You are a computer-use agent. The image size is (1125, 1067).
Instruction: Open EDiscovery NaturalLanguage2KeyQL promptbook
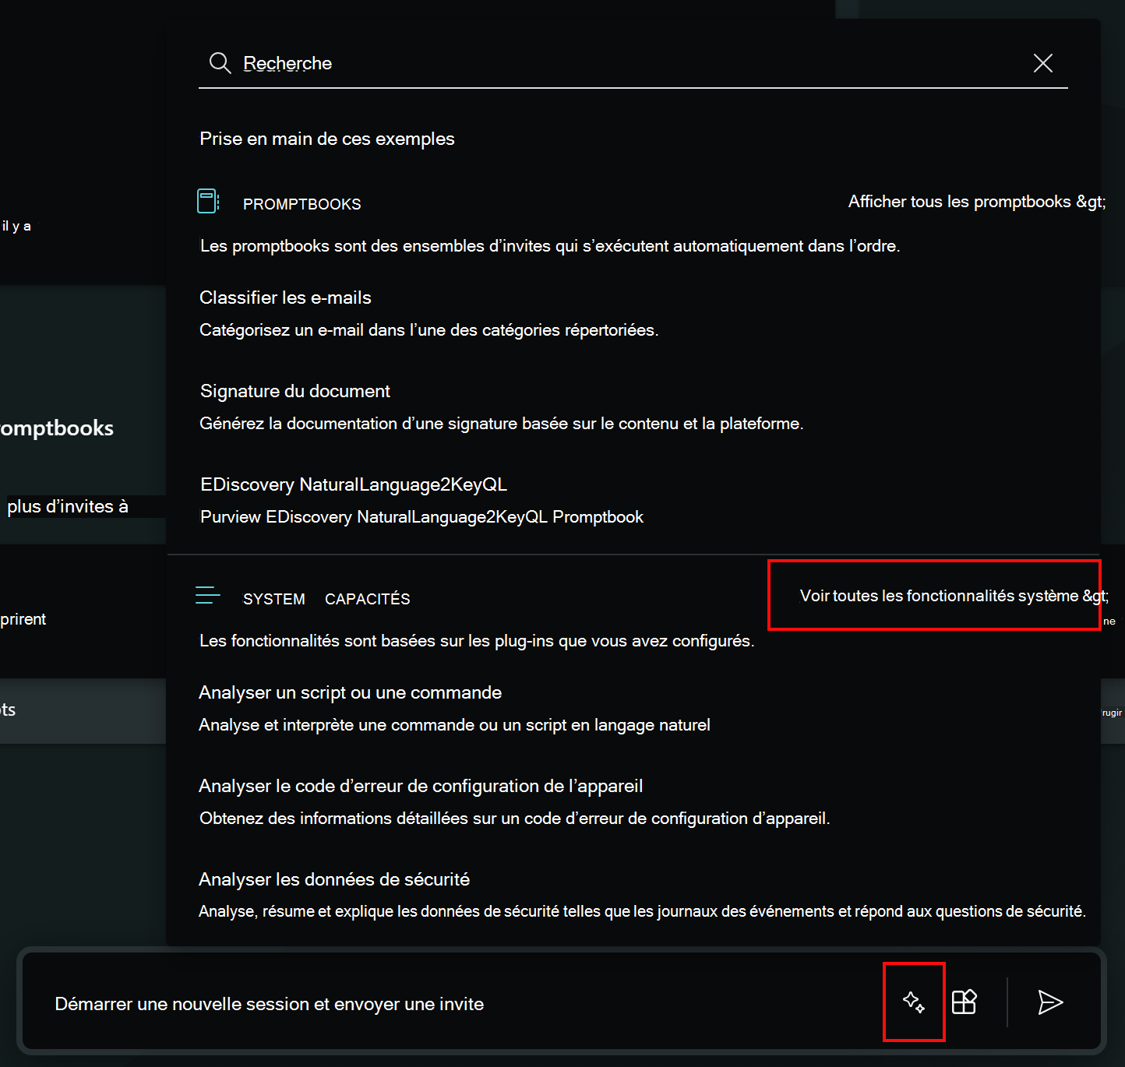pyautogui.click(x=353, y=484)
